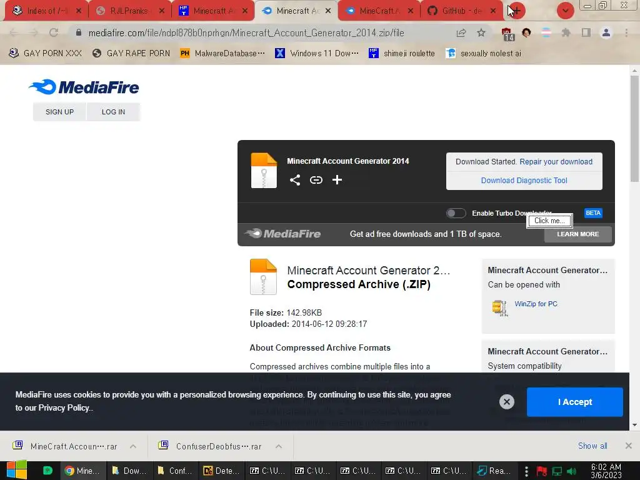Screen dimensions: 640x480
Task: Open the WinZip for PC link
Action: [x=536, y=304]
